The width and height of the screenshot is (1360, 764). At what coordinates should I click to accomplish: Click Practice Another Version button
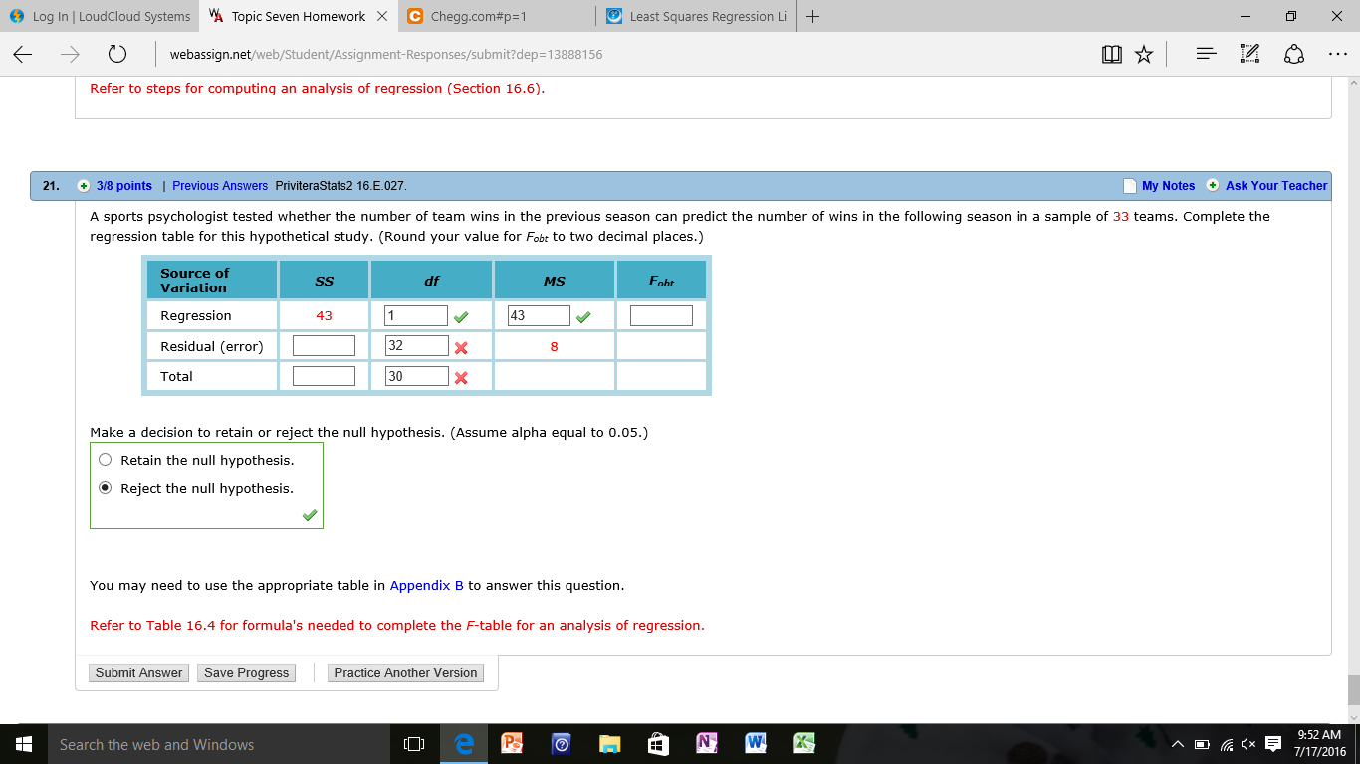pos(405,672)
